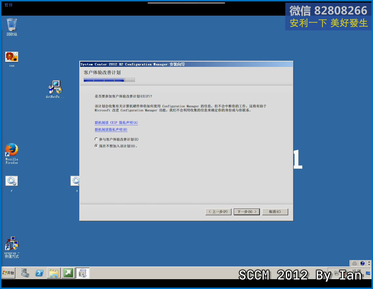Click the page heading 客户体验改善计划
The width and height of the screenshot is (373, 289).
(x=102, y=72)
